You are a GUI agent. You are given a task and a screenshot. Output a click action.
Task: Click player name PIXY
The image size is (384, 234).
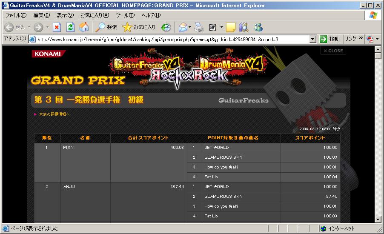point(68,148)
